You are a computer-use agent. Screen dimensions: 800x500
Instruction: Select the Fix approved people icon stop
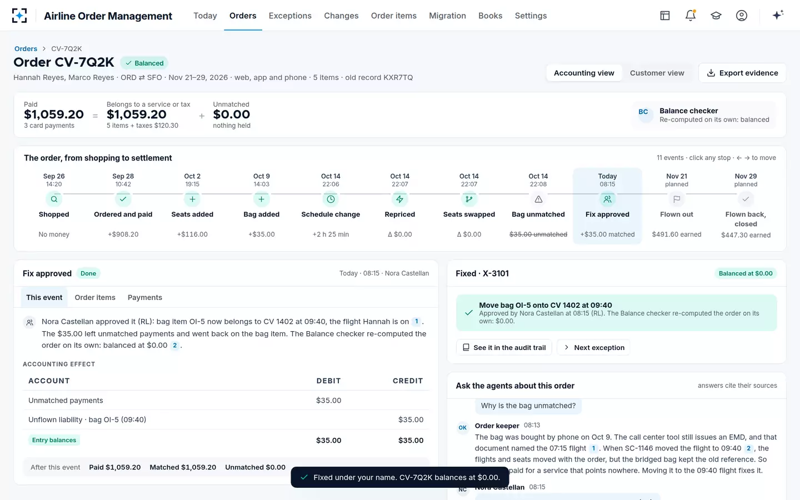pos(607,199)
